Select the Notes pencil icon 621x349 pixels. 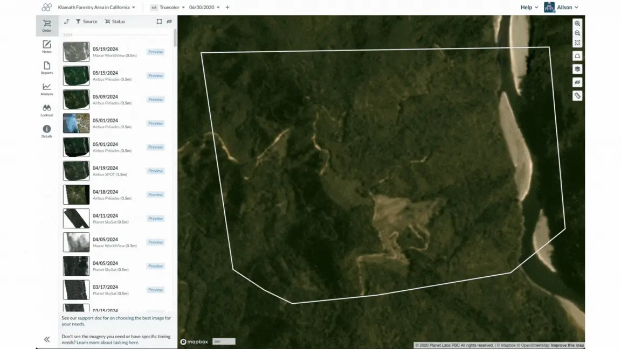point(47,46)
